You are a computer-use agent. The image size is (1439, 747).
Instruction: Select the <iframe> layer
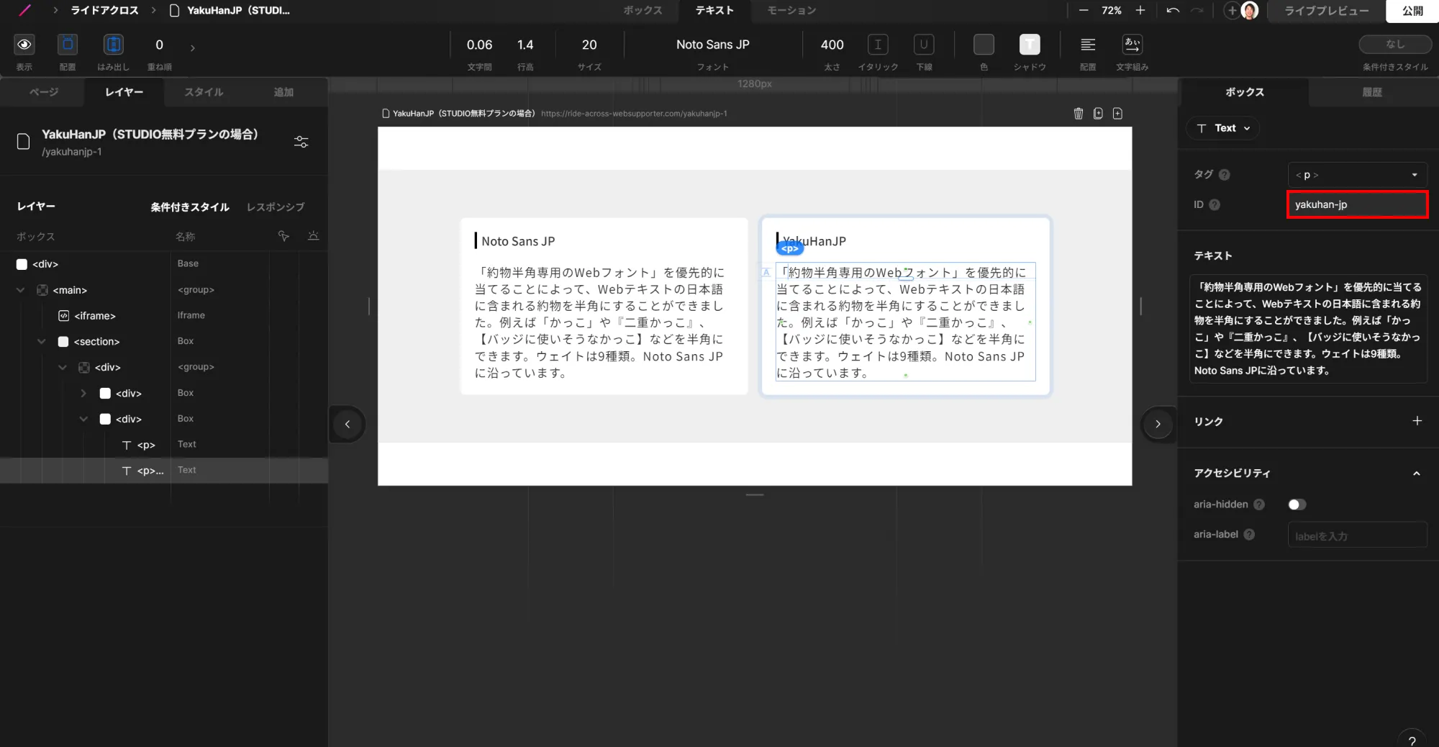(x=164, y=316)
